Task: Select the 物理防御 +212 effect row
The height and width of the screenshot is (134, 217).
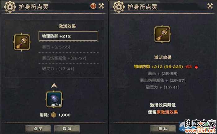Action: click(68, 36)
